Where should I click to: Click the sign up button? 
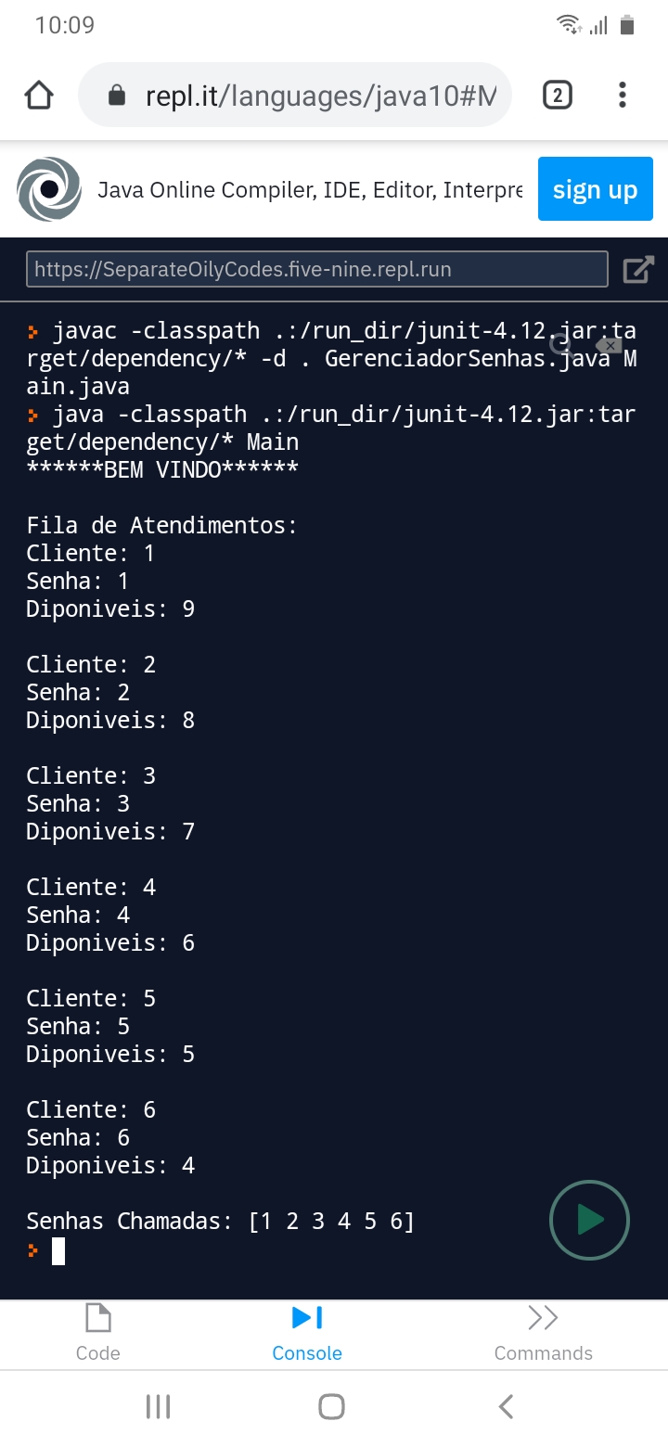click(596, 189)
